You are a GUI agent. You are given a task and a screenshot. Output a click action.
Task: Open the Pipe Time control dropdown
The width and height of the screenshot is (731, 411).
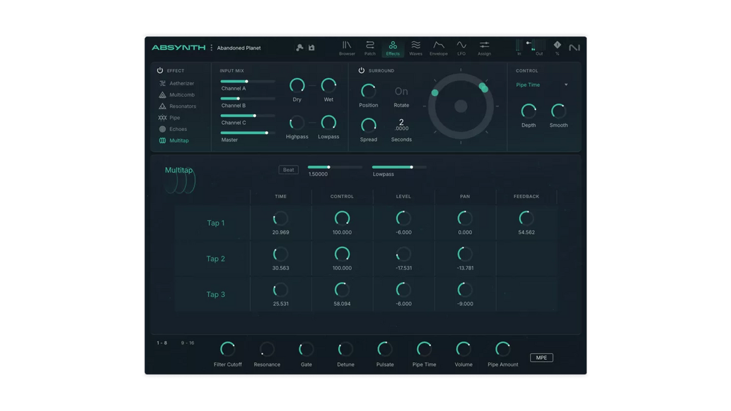[542, 85]
